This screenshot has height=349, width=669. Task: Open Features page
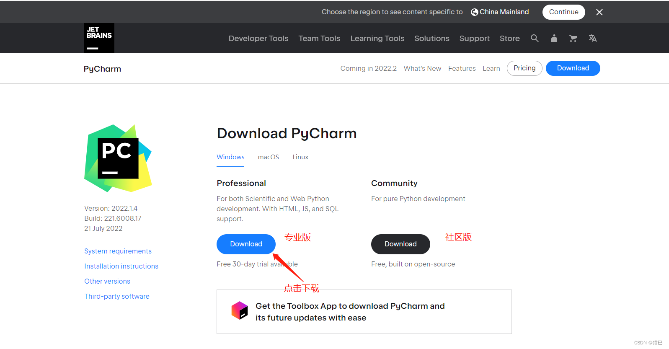pos(462,68)
